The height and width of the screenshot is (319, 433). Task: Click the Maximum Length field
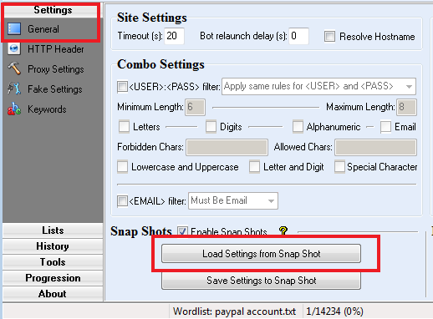click(406, 107)
